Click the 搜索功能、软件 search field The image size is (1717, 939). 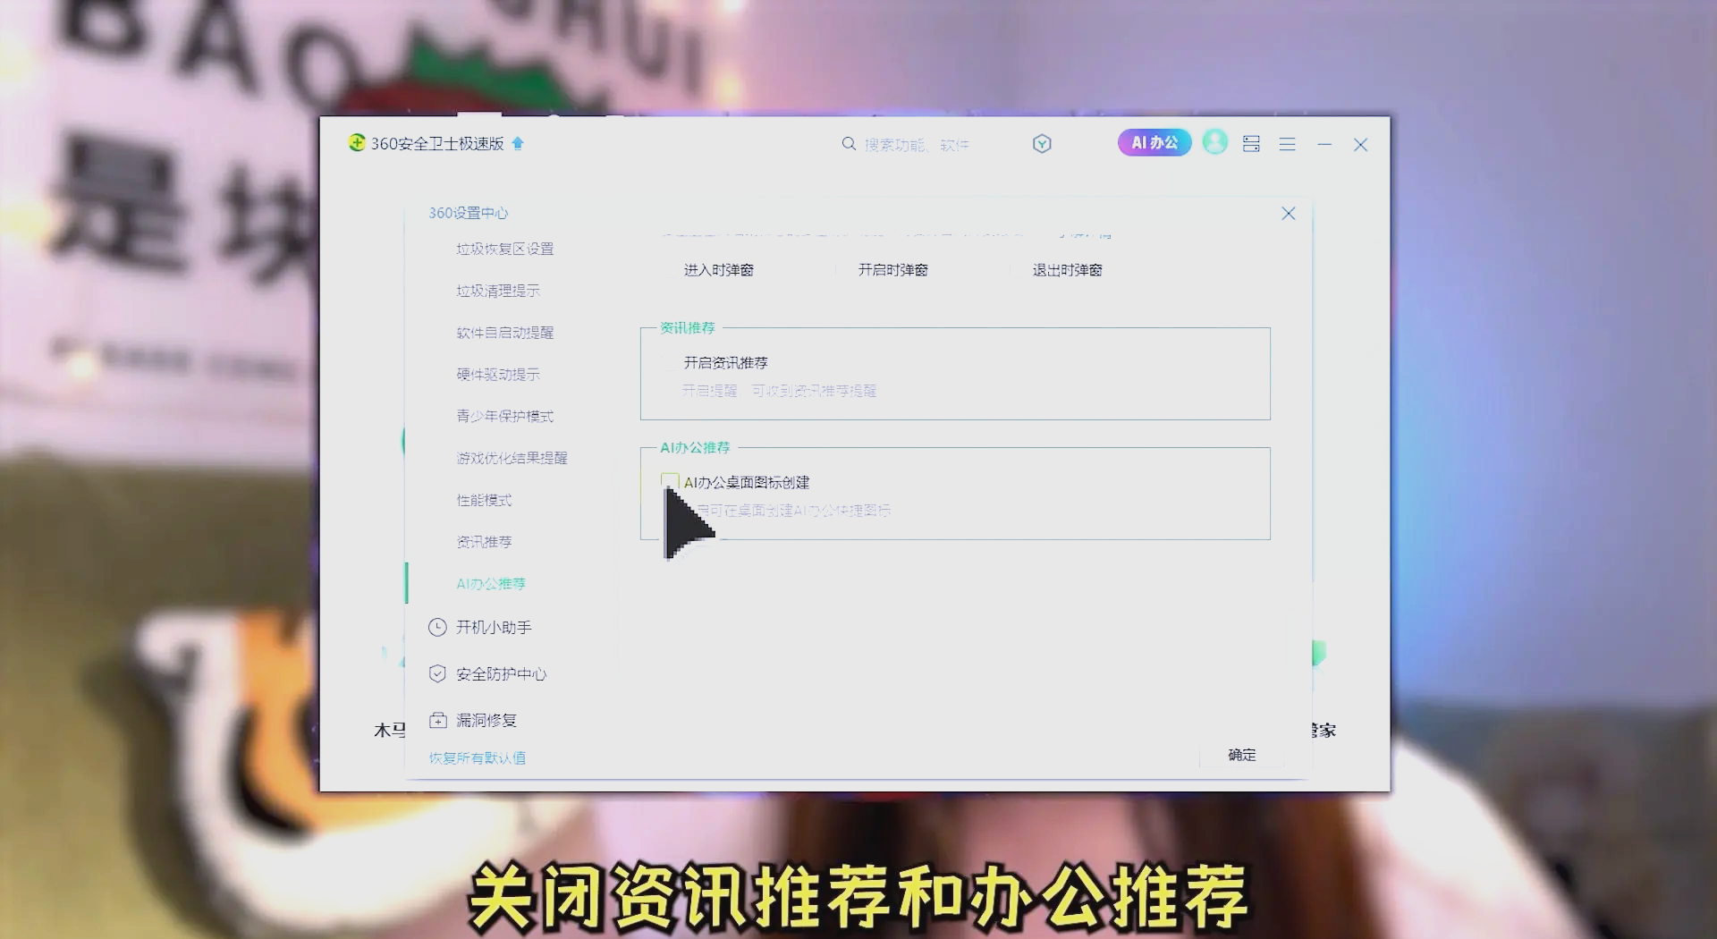coord(917,145)
